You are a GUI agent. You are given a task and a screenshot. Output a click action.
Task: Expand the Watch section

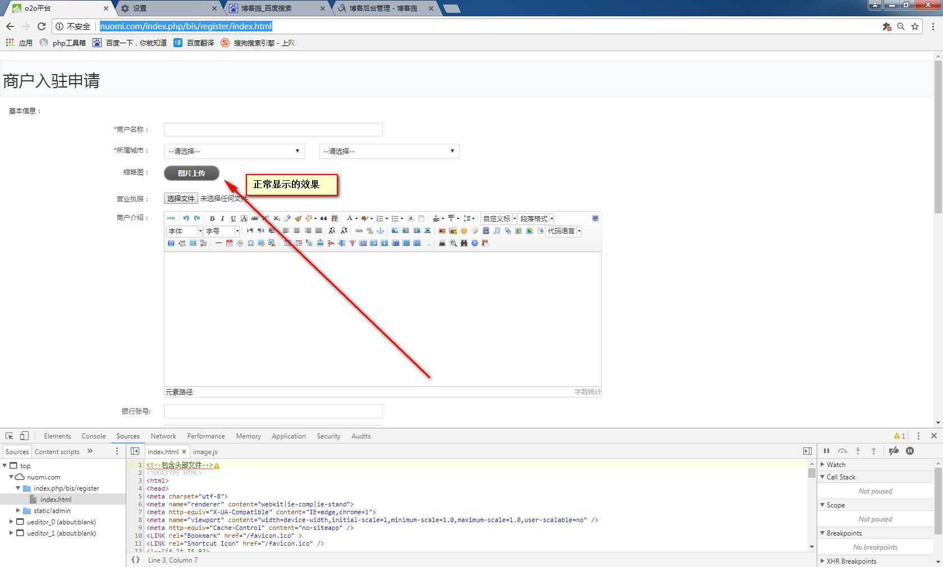823,465
